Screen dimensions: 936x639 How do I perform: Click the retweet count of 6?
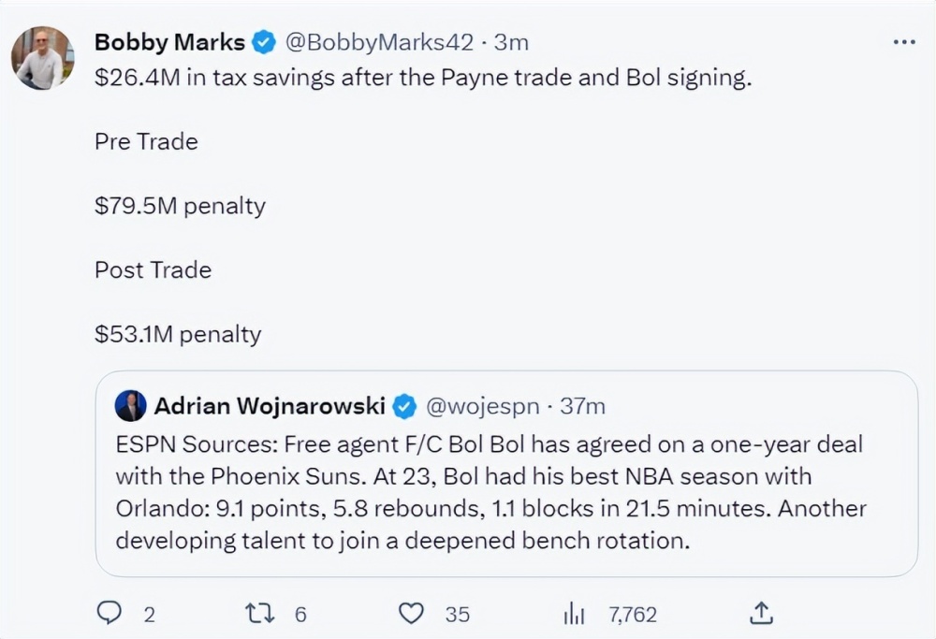point(300,614)
